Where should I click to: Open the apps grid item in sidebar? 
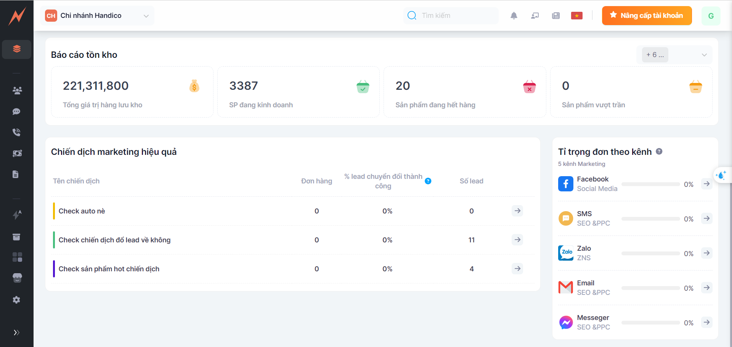tap(17, 257)
